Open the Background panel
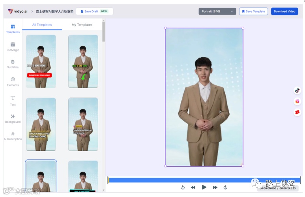305x197 pixels. coord(13,118)
